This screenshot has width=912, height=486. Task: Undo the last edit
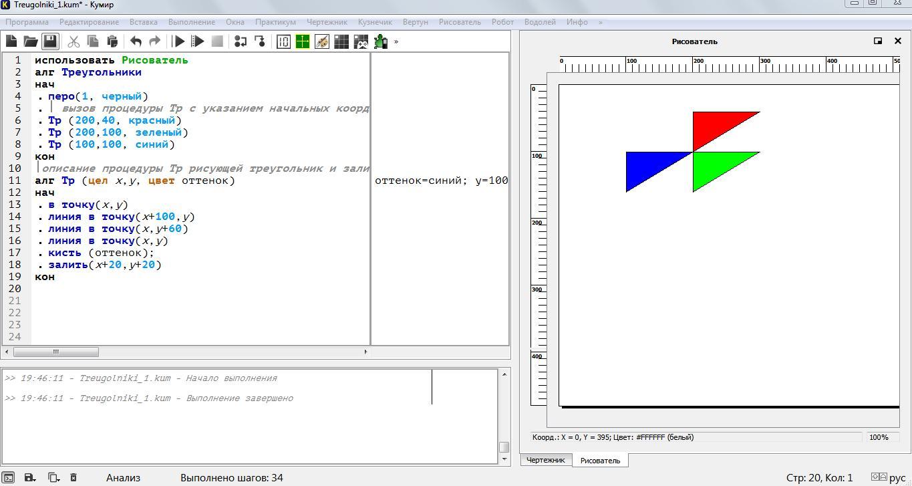(136, 41)
